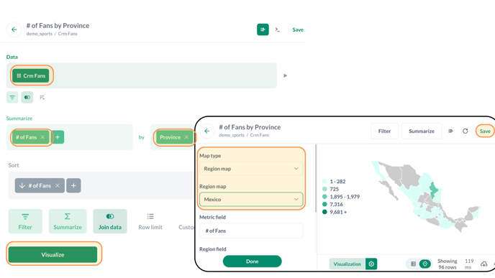The image size is (495, 278).
Task: Add another metric with the plus button
Action: pos(58,137)
